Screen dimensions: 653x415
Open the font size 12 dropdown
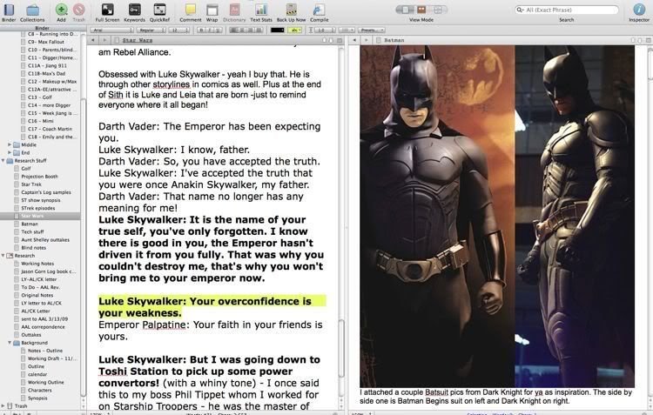[x=179, y=30]
